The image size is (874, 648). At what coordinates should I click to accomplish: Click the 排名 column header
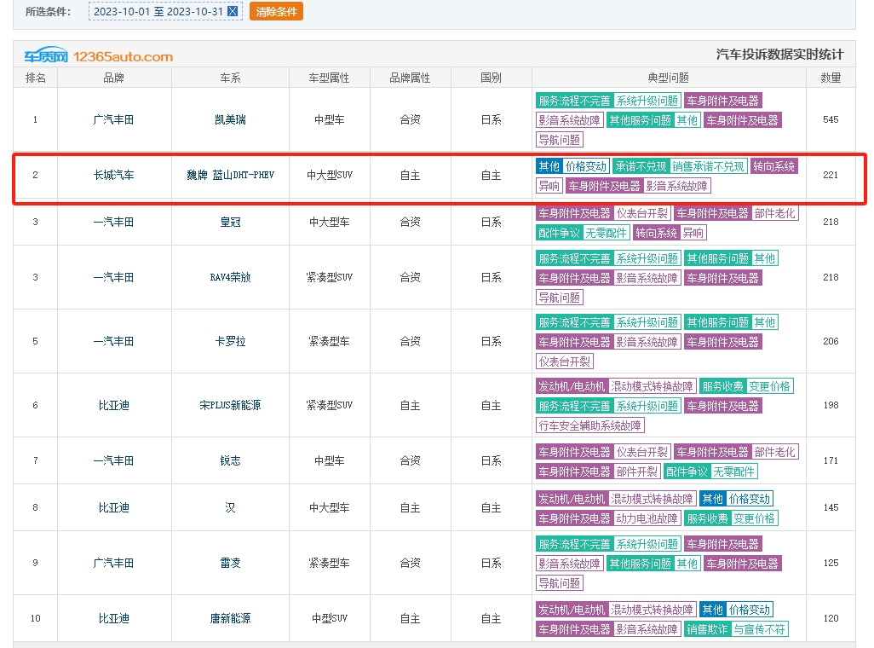pos(35,78)
